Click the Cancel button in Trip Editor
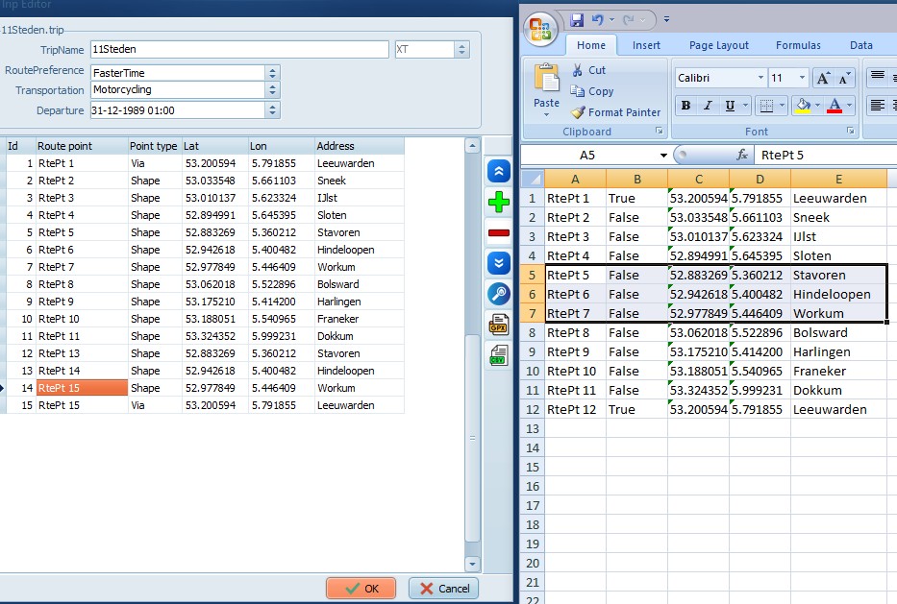 point(443,588)
